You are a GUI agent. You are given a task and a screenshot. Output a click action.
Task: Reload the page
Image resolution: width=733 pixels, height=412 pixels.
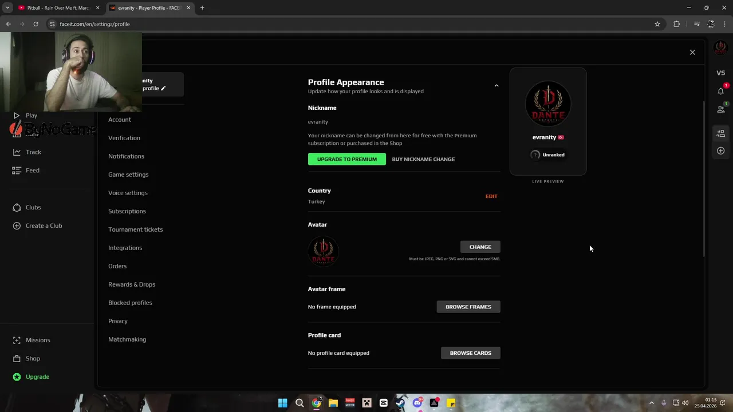tap(36, 24)
